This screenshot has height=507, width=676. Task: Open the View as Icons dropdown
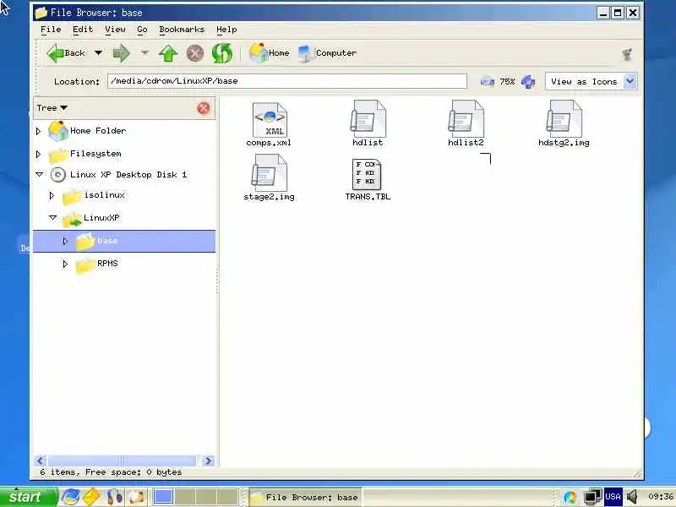point(591,81)
